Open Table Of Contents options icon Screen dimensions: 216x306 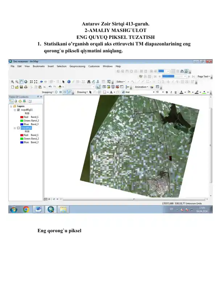coord(30,101)
